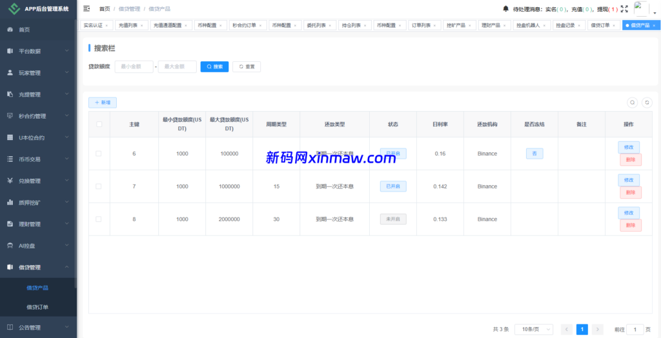The height and width of the screenshot is (338, 661).
Task: Close the 实名认证 tab with its x
Action: click(107, 26)
